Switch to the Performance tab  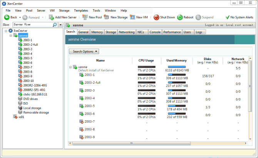pos(172,32)
